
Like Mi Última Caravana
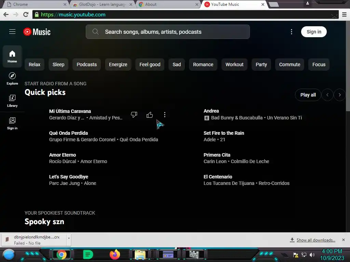pos(150,115)
